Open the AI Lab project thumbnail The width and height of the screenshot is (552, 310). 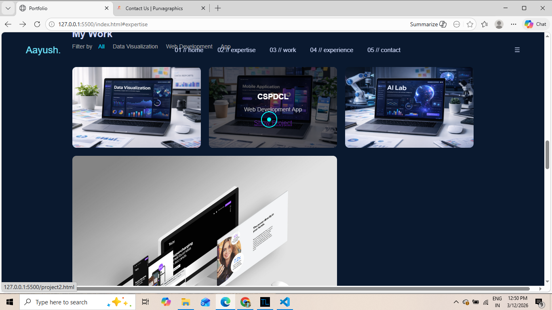409,107
